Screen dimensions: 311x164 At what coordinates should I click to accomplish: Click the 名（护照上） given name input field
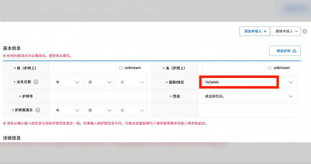point(233,68)
